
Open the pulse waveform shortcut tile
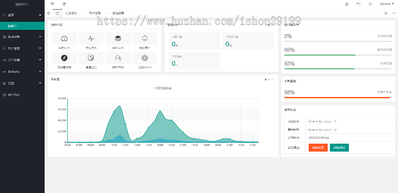tap(91, 39)
